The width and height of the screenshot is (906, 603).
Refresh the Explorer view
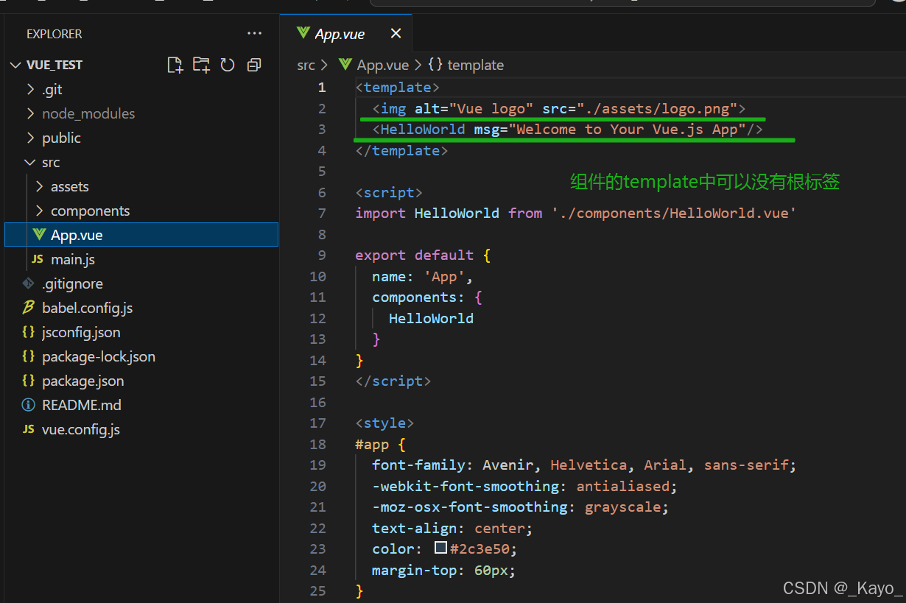click(x=227, y=65)
